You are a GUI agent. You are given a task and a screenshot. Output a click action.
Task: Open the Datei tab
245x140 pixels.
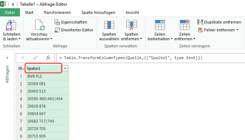tap(10, 12)
